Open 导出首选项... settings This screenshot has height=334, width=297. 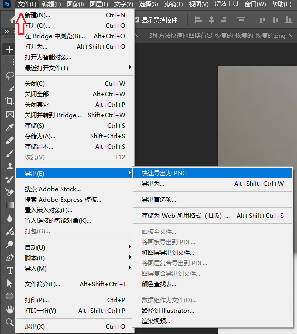coord(212,200)
